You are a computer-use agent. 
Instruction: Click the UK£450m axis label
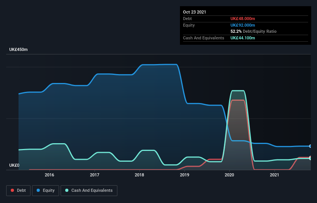point(19,49)
